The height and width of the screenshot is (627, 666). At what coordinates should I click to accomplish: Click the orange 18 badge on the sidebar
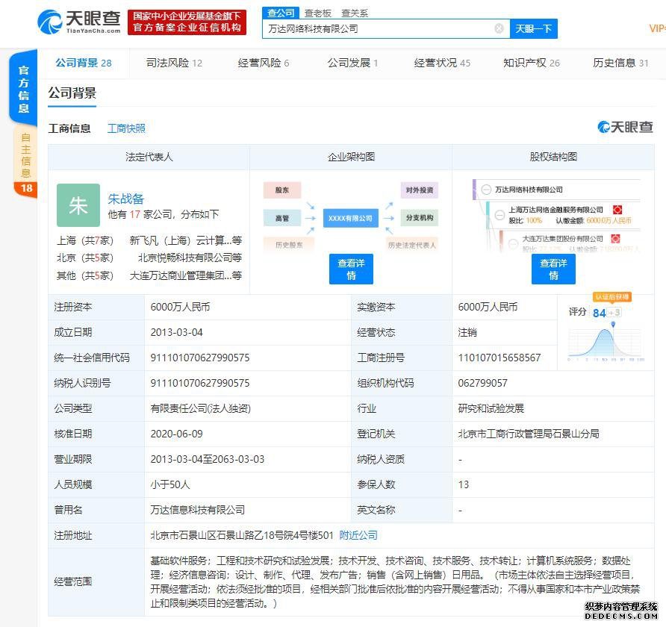tap(26, 188)
